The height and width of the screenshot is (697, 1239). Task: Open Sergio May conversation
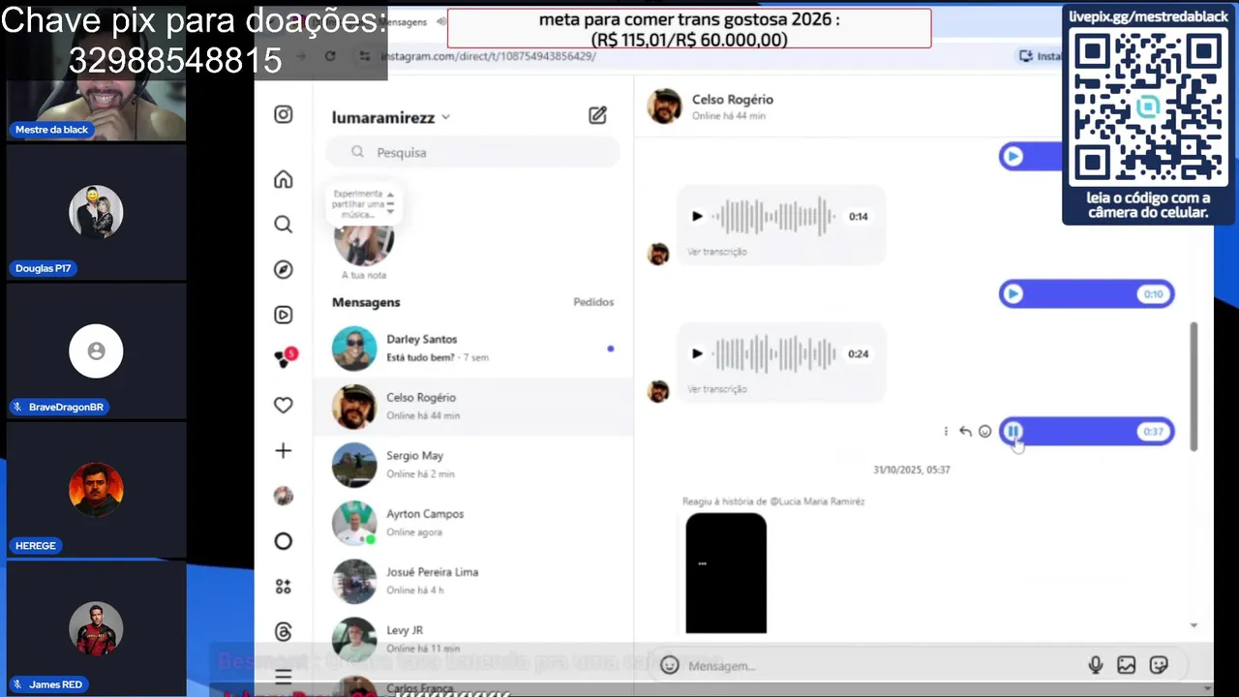473,465
